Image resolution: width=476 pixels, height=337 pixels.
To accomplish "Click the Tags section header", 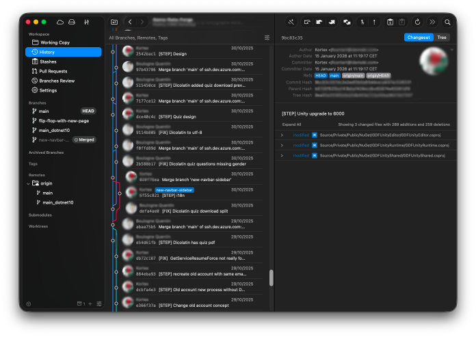I will (33, 164).
